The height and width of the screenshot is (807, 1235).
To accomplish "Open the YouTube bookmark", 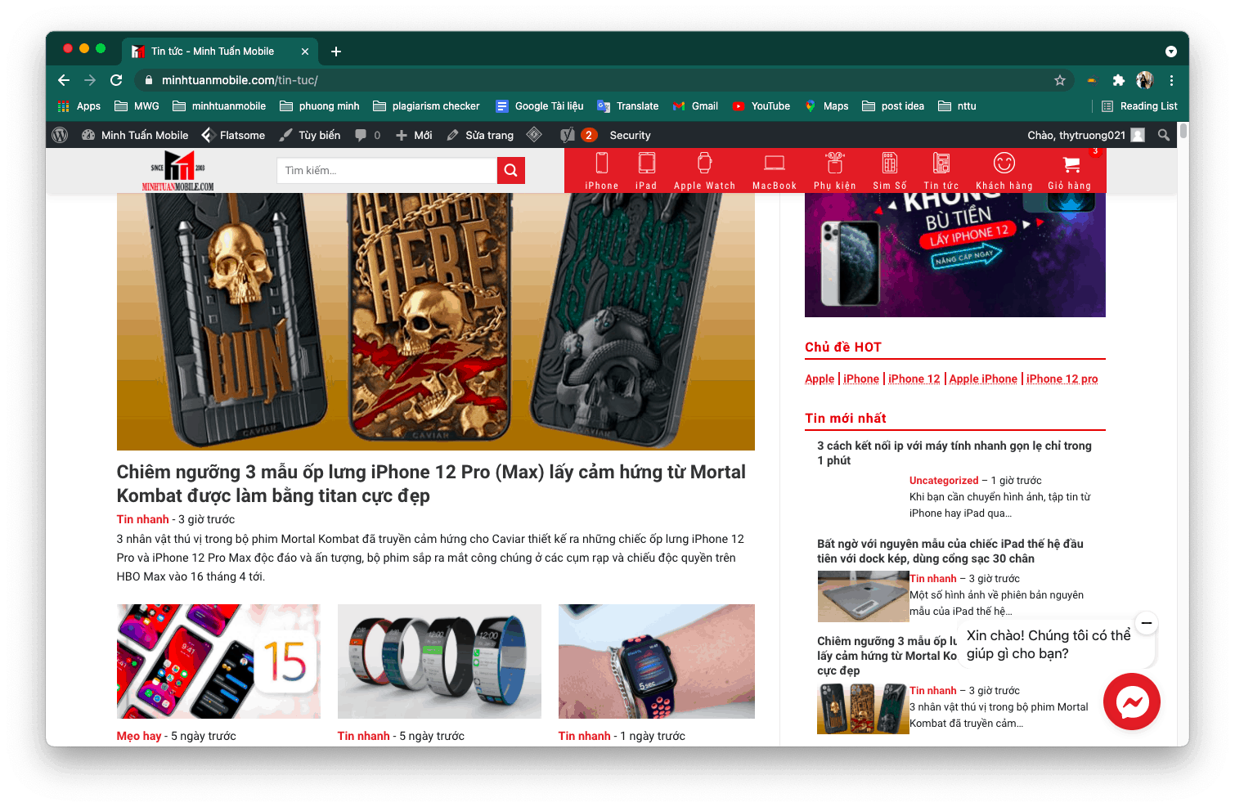I will [x=761, y=106].
